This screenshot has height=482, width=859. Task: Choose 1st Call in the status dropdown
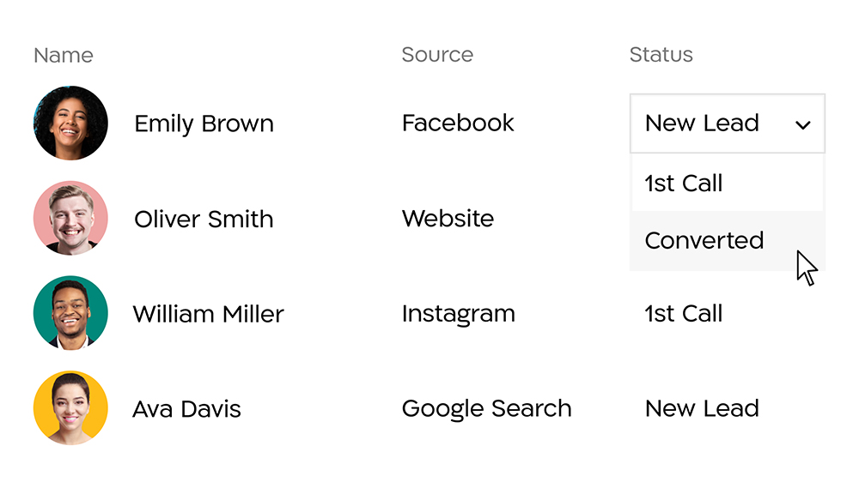[x=728, y=183]
